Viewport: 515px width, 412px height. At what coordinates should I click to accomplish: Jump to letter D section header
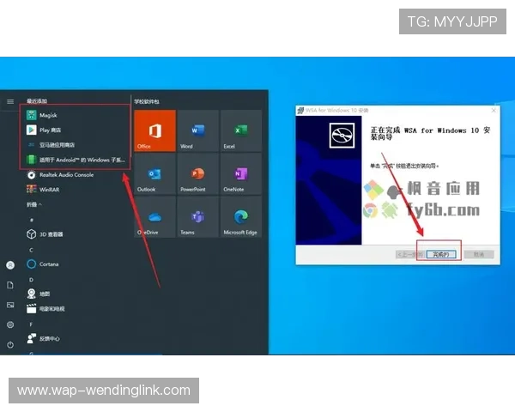[x=31, y=280]
